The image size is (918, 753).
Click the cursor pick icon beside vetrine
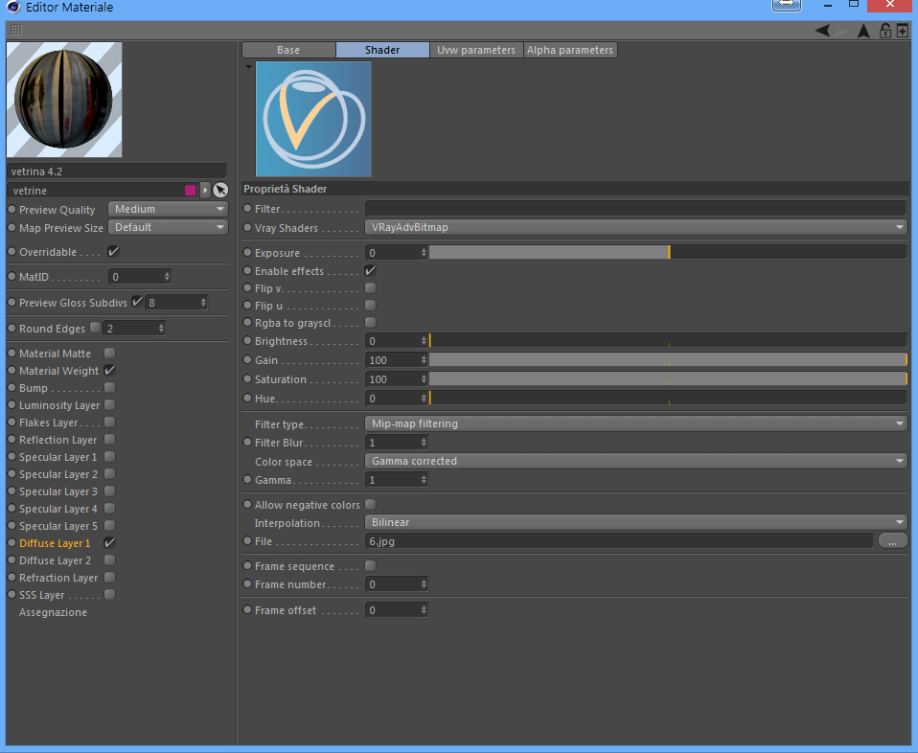(220, 191)
